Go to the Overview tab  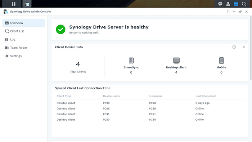pyautogui.click(x=24, y=23)
